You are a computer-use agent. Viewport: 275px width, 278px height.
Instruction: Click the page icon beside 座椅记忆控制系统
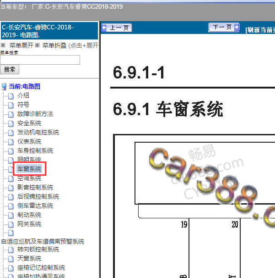11,268
